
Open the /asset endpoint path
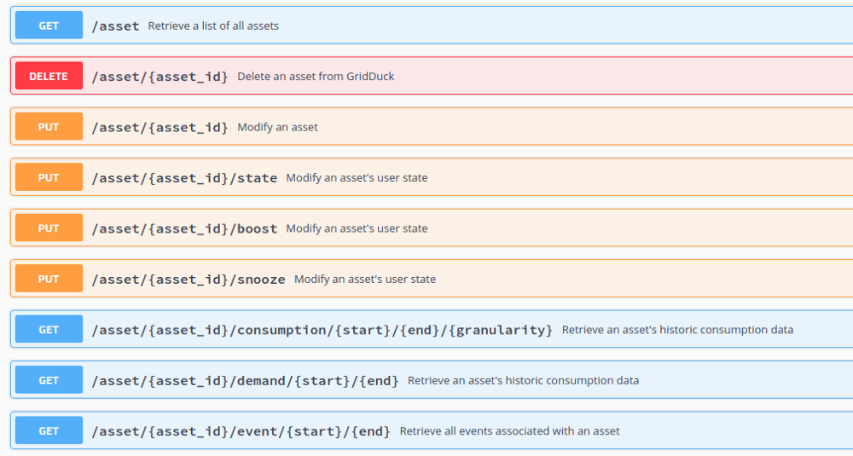115,26
